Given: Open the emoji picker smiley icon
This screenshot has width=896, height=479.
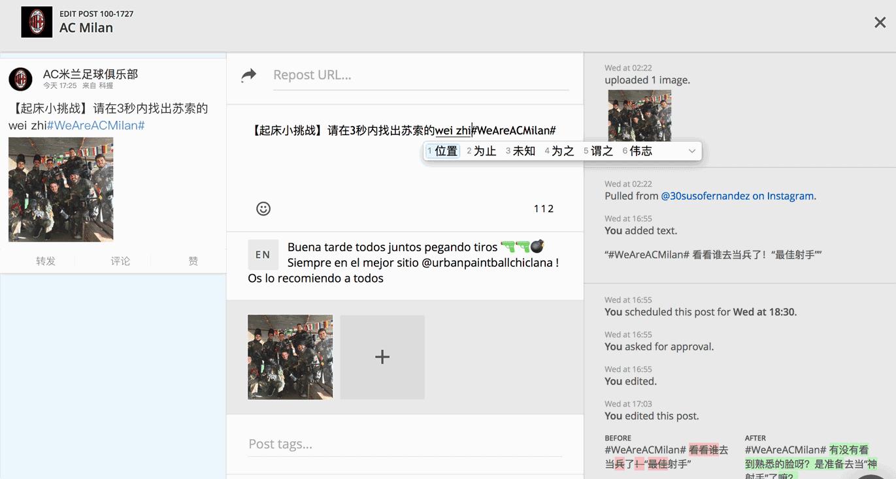Looking at the screenshot, I should pyautogui.click(x=263, y=209).
